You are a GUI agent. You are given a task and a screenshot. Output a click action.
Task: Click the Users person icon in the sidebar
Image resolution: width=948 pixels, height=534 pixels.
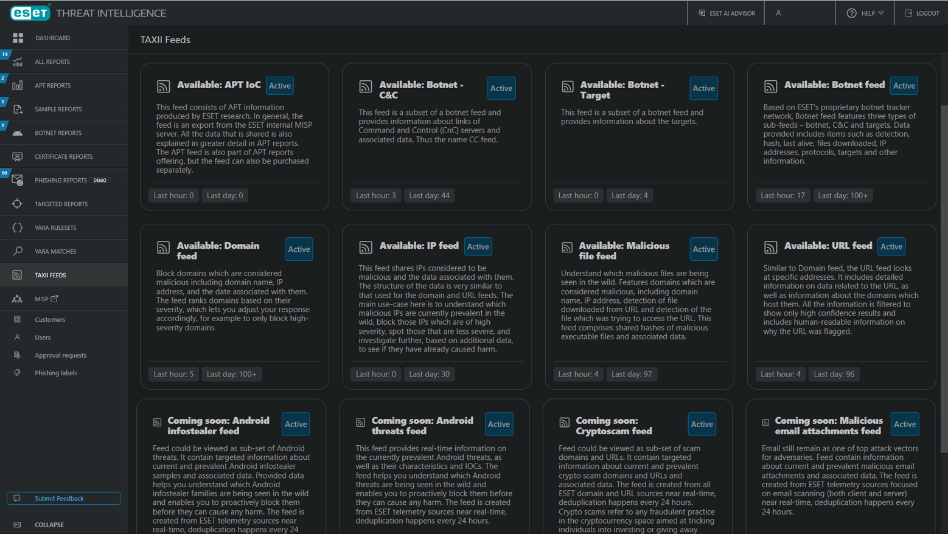17,337
